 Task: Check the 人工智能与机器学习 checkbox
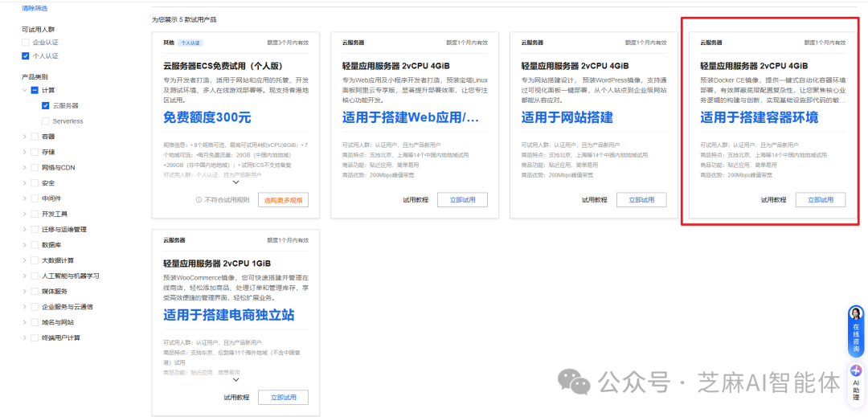point(35,276)
